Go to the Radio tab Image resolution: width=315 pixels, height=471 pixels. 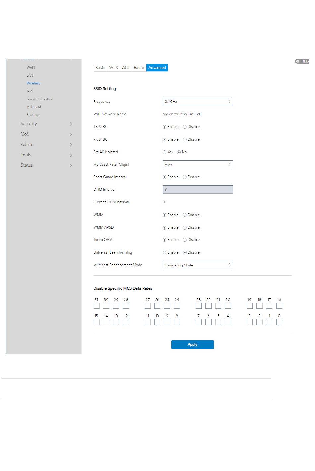tap(139, 68)
